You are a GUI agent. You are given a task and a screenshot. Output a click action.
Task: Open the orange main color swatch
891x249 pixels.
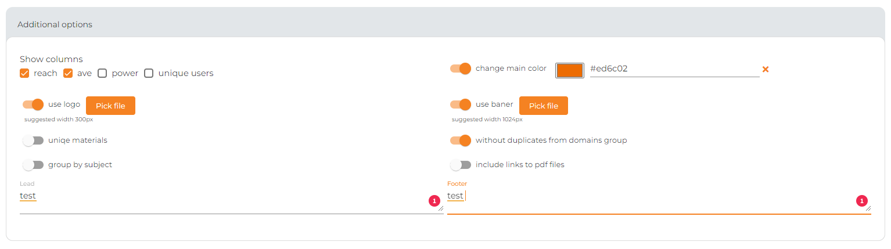click(570, 70)
